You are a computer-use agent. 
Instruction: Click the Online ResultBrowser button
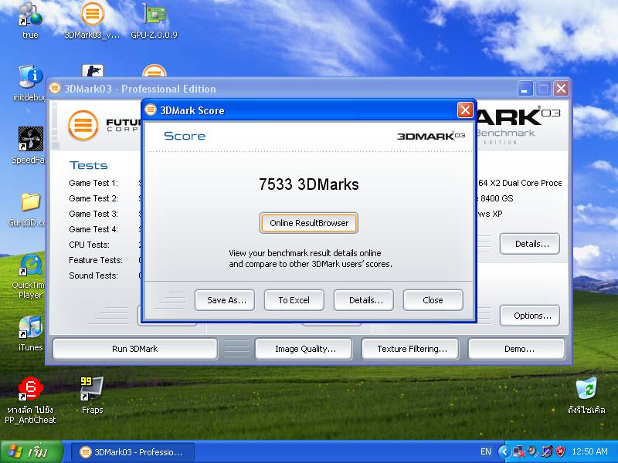[309, 223]
